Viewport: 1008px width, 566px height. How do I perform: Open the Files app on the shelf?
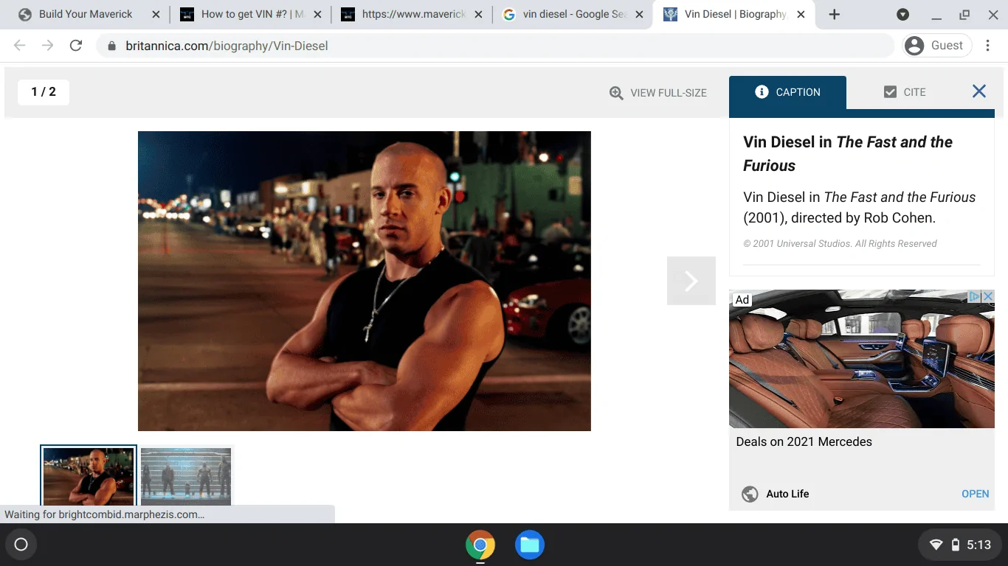(529, 545)
